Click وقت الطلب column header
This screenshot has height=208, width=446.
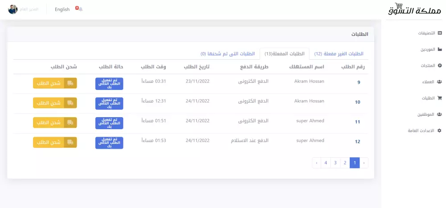[x=153, y=67]
